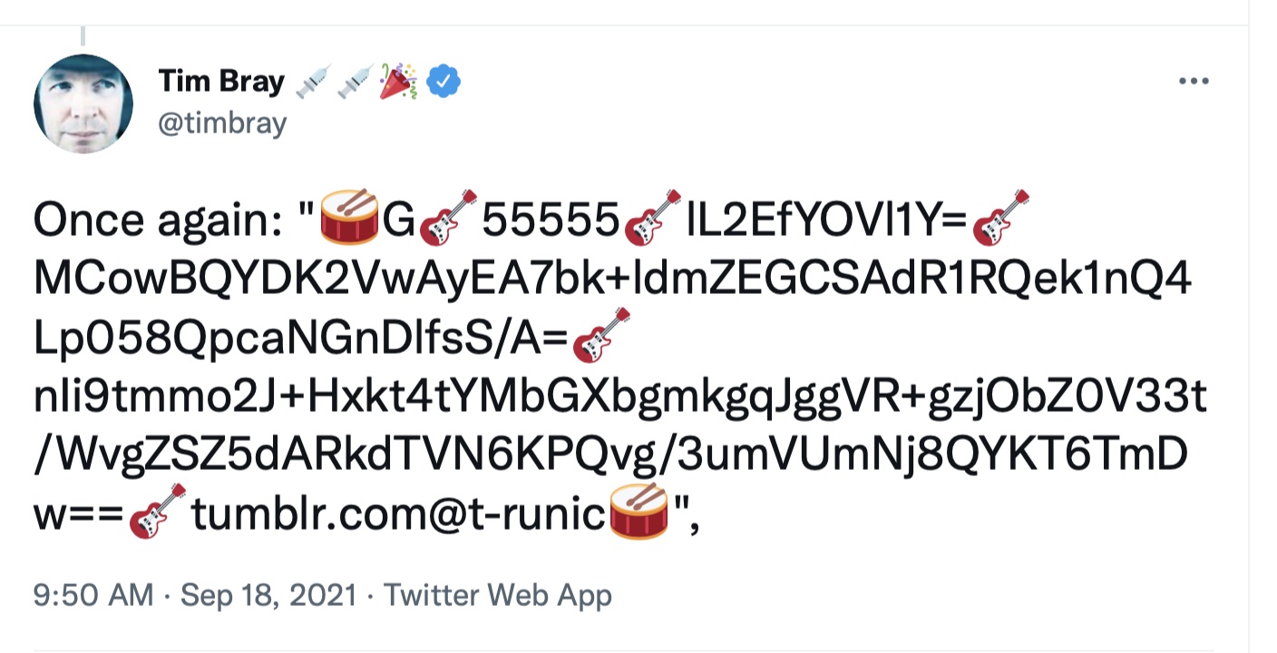The width and height of the screenshot is (1277, 653).
Task: Click the drum emoji after "Once again:"
Action: (349, 219)
